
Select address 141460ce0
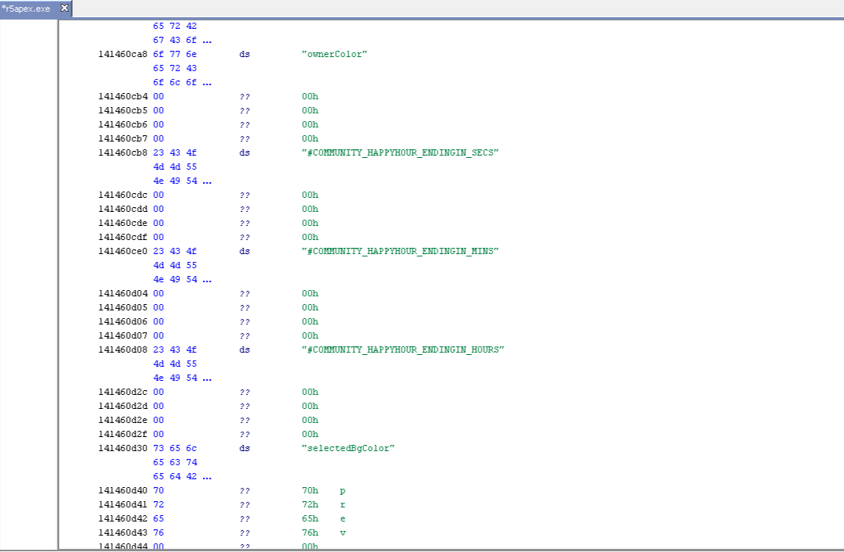coord(124,252)
